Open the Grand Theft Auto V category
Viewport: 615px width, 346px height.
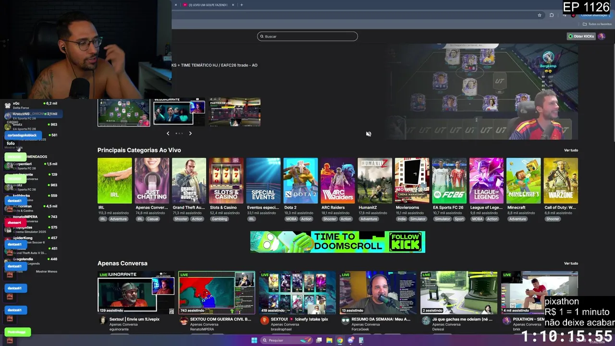pyautogui.click(x=189, y=181)
